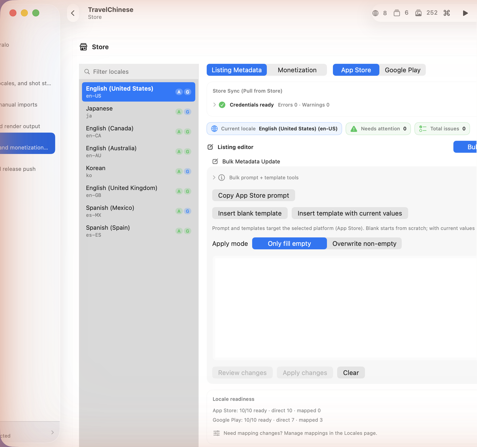Switch to Monetization tab
The image size is (477, 447).
297,70
